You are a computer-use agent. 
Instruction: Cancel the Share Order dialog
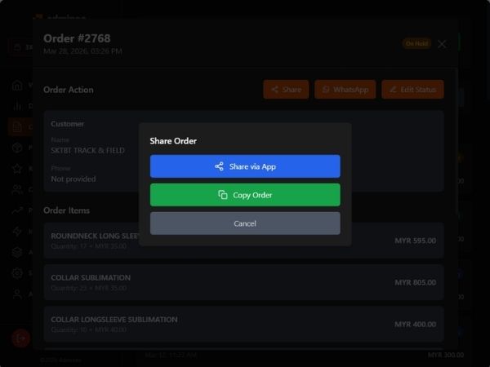[x=245, y=223]
